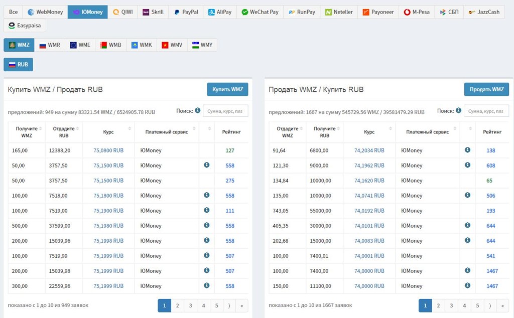
Task: Open info icon for 22559,96 RUB row
Action: tap(206, 285)
